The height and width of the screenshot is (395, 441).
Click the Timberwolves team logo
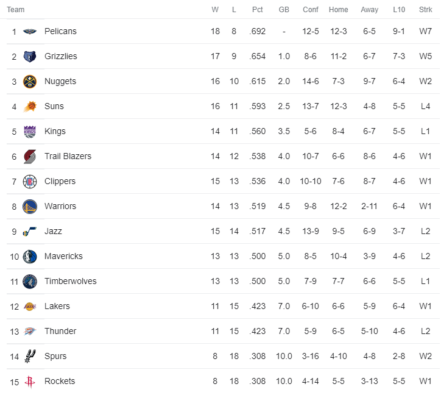pyautogui.click(x=30, y=282)
